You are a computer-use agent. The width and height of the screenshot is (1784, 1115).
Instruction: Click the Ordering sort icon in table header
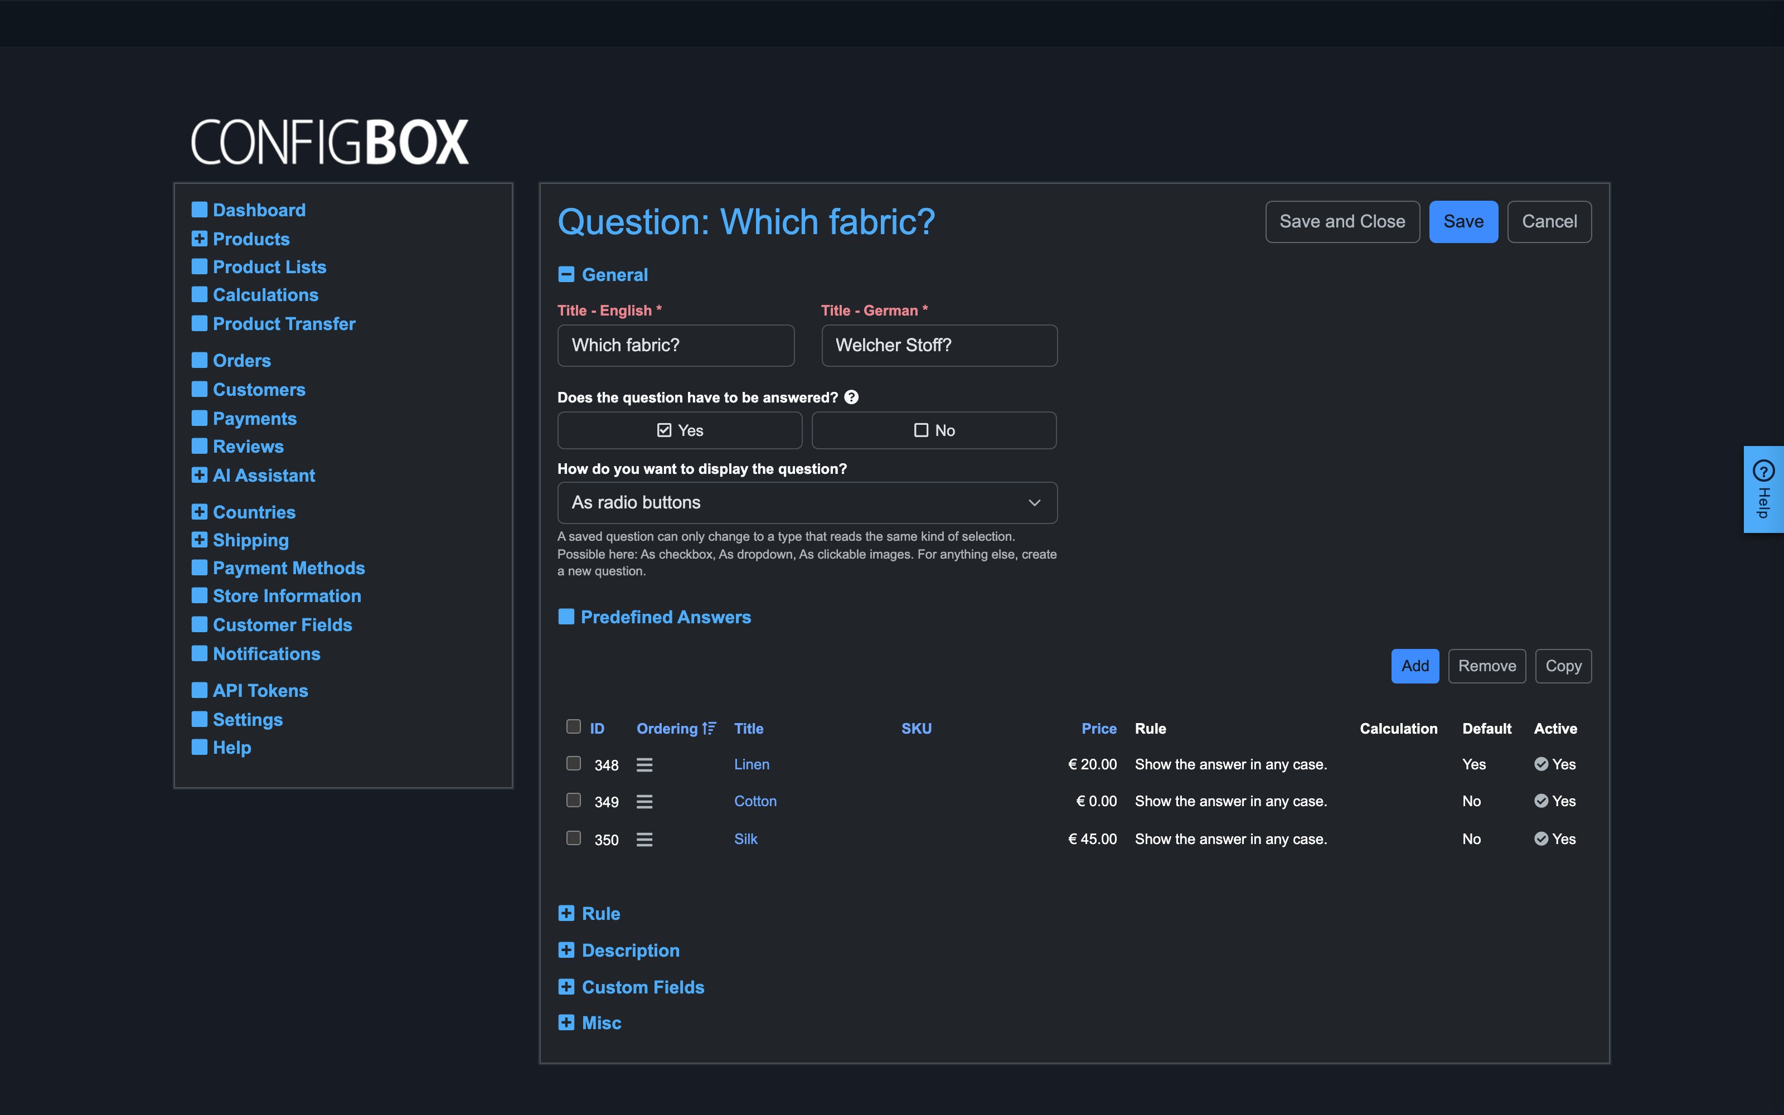point(709,729)
